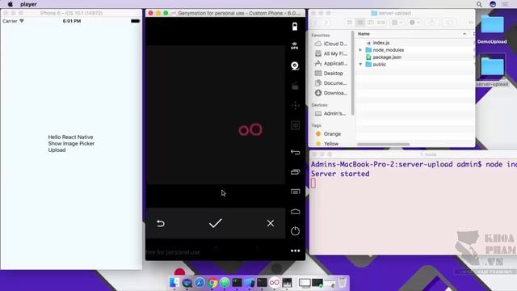Show hidden Finder toolbar items chevron
This screenshot has width=517, height=291.
(470, 23)
